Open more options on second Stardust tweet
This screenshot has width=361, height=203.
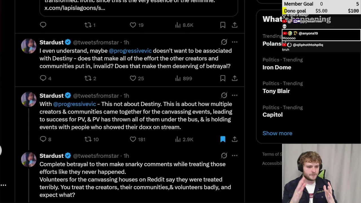(235, 95)
